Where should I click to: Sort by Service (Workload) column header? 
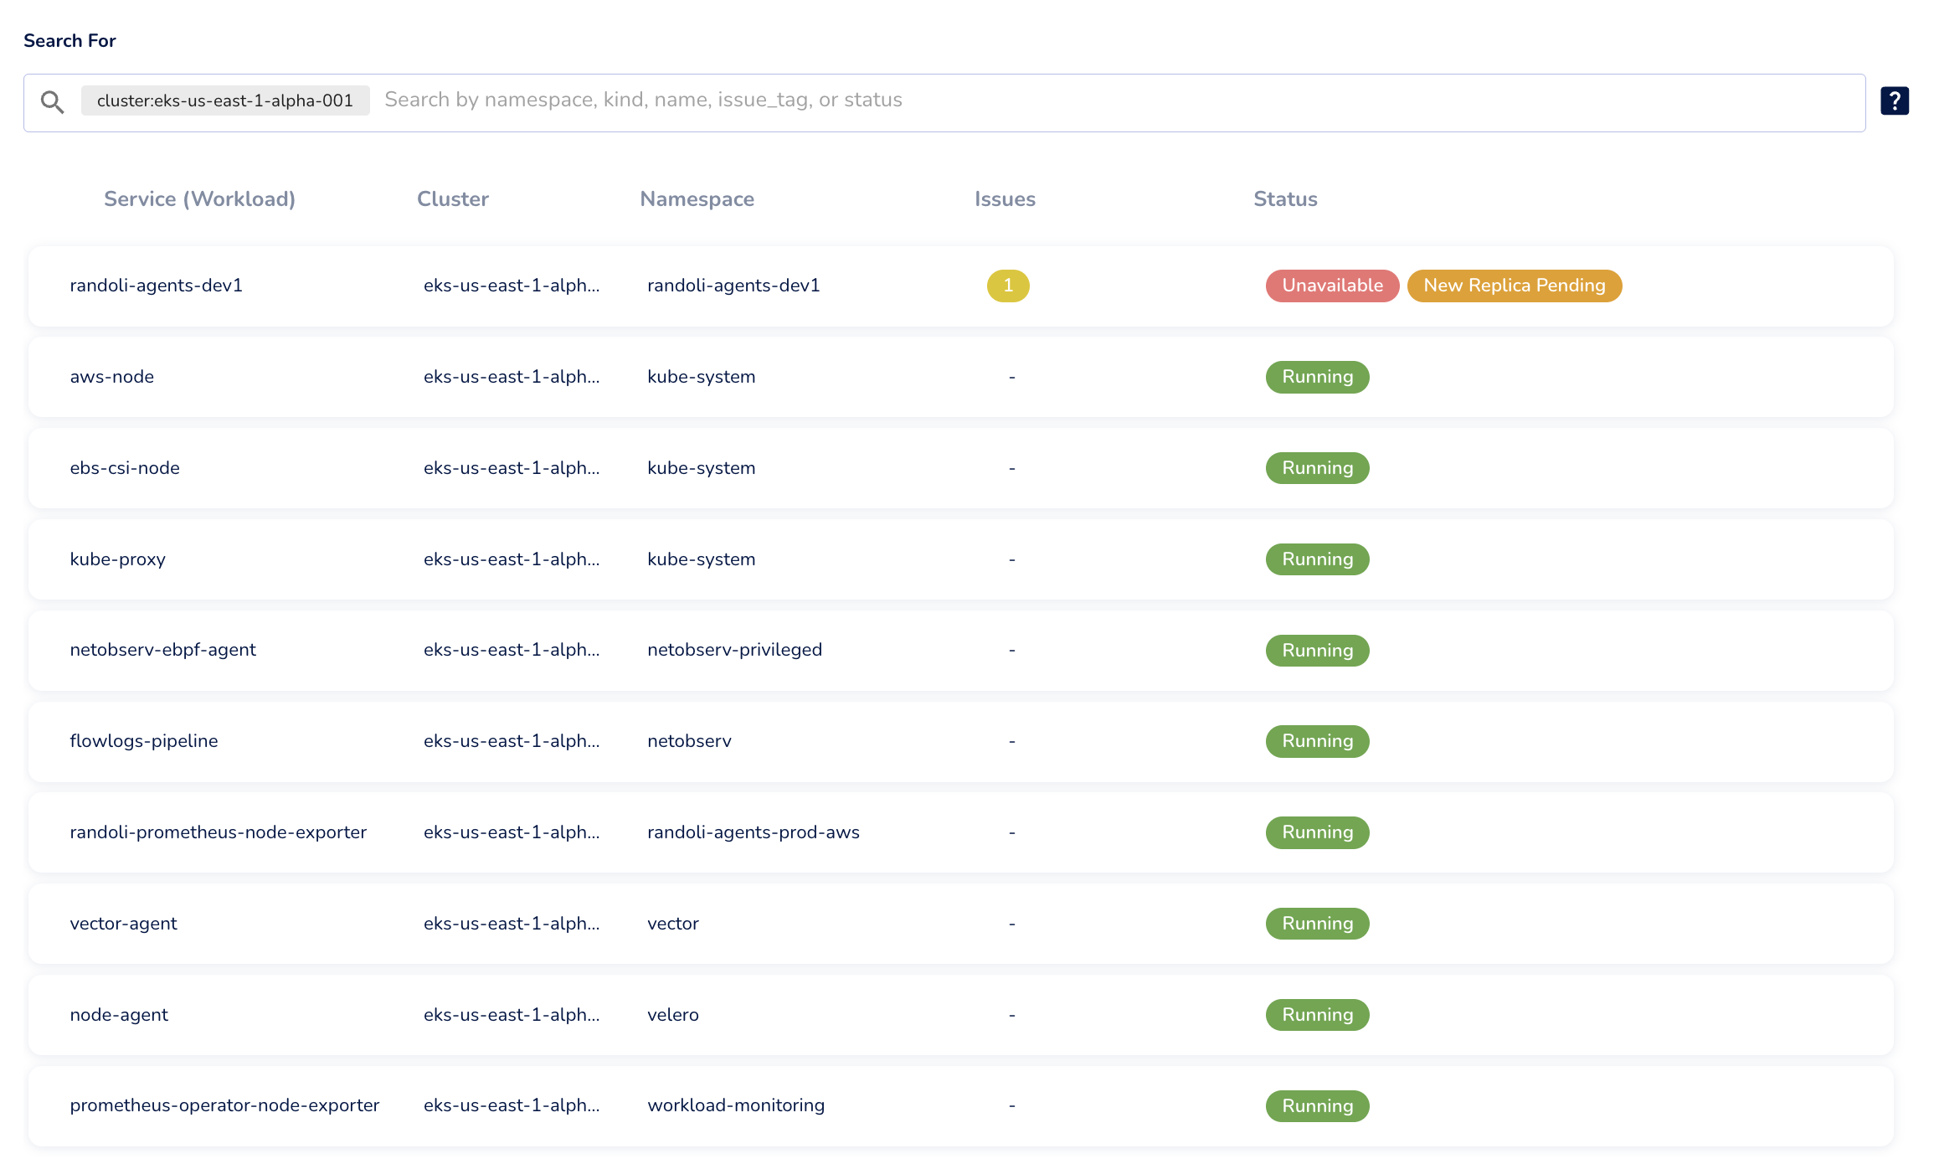tap(199, 199)
